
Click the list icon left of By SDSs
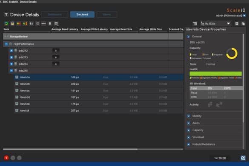tap(195, 24)
